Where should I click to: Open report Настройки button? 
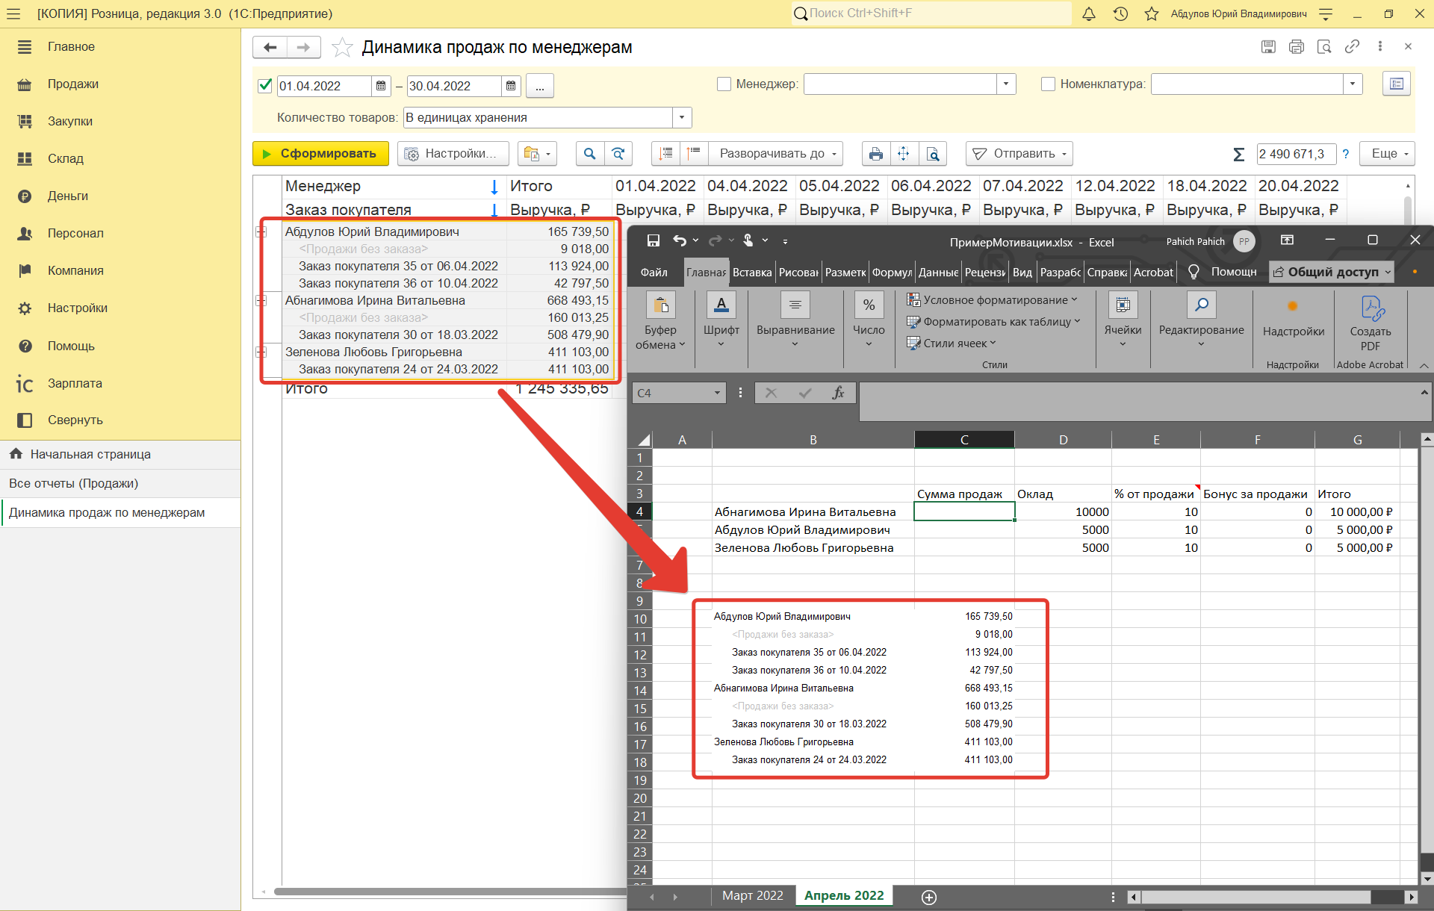pos(453,153)
